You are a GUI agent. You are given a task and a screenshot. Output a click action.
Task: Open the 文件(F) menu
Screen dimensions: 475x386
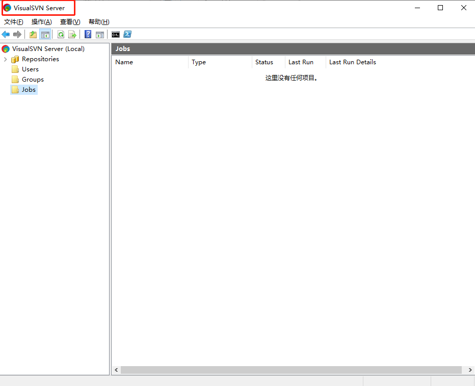(x=13, y=22)
